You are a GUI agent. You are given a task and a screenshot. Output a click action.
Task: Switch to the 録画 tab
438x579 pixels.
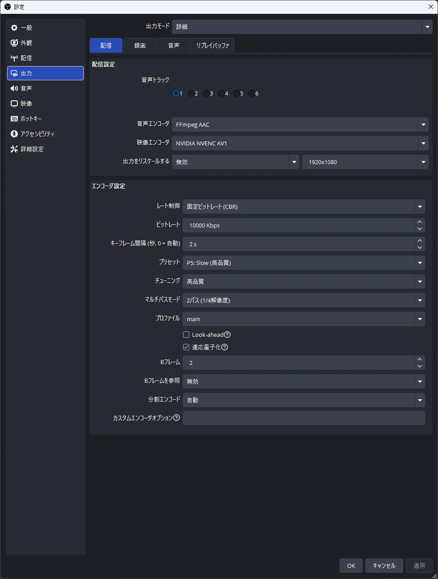pyautogui.click(x=140, y=45)
